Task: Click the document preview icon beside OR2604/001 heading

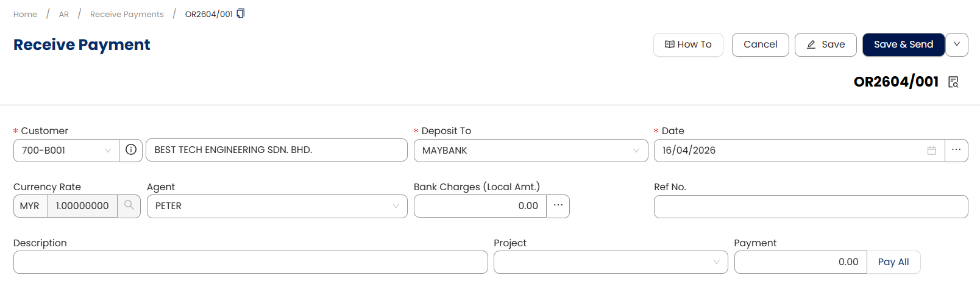Action: click(x=954, y=82)
